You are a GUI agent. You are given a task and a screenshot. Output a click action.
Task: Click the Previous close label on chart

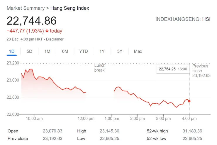201,68
